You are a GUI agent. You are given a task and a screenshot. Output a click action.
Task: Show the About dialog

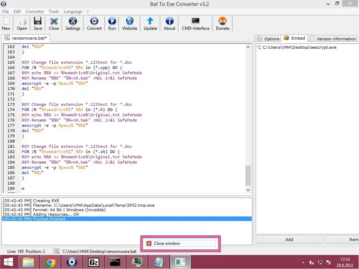(x=169, y=24)
